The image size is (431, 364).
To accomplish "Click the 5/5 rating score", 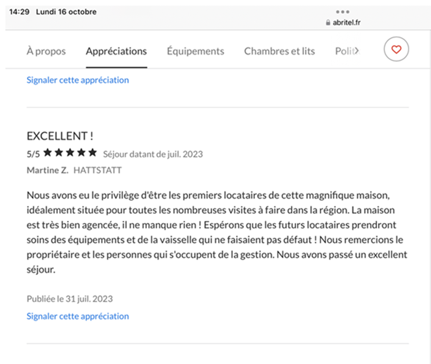I will 33,154.
